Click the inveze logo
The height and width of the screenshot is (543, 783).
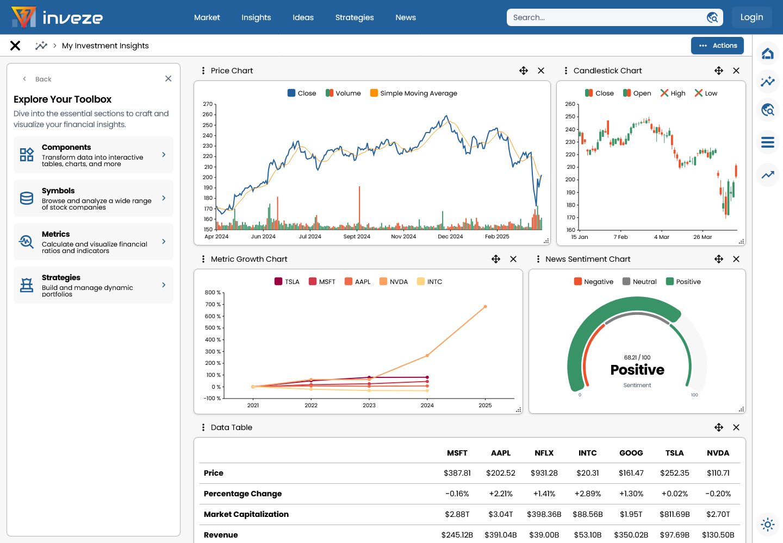[57, 17]
